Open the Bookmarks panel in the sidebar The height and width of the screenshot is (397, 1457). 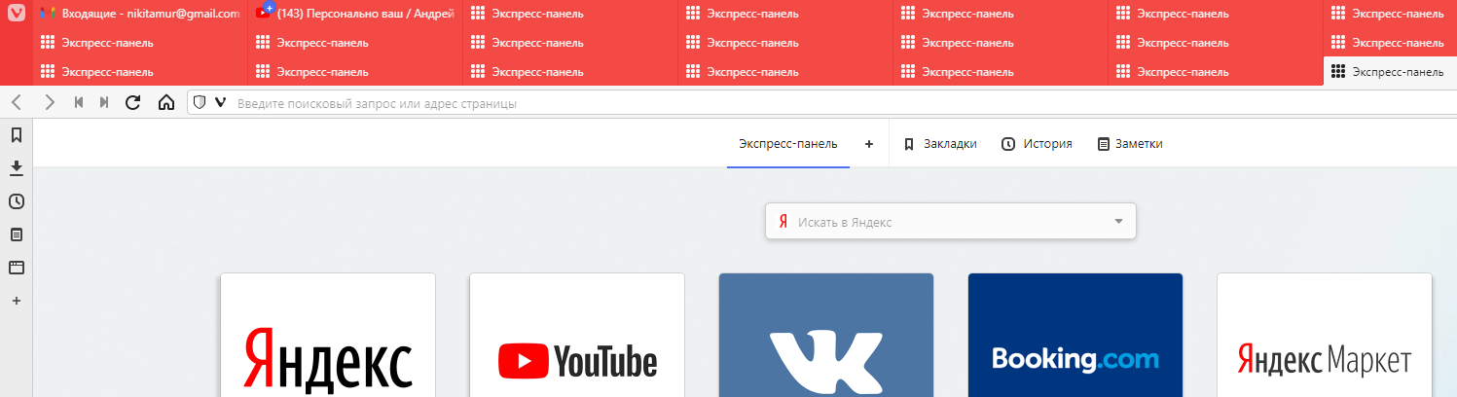click(16, 135)
